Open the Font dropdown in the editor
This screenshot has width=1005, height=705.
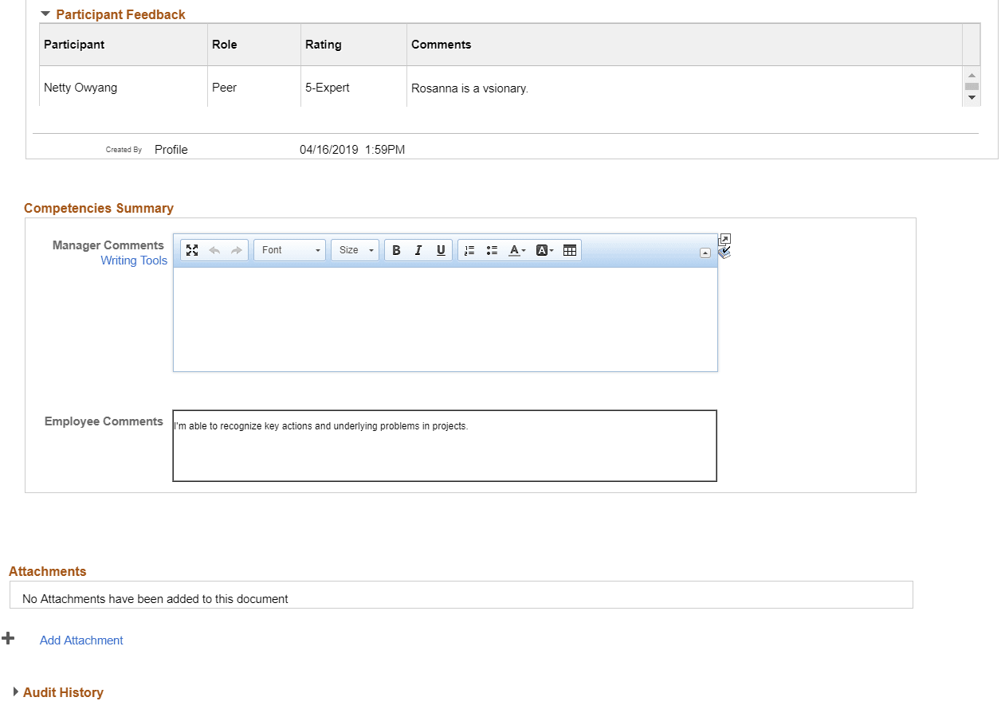tap(289, 249)
